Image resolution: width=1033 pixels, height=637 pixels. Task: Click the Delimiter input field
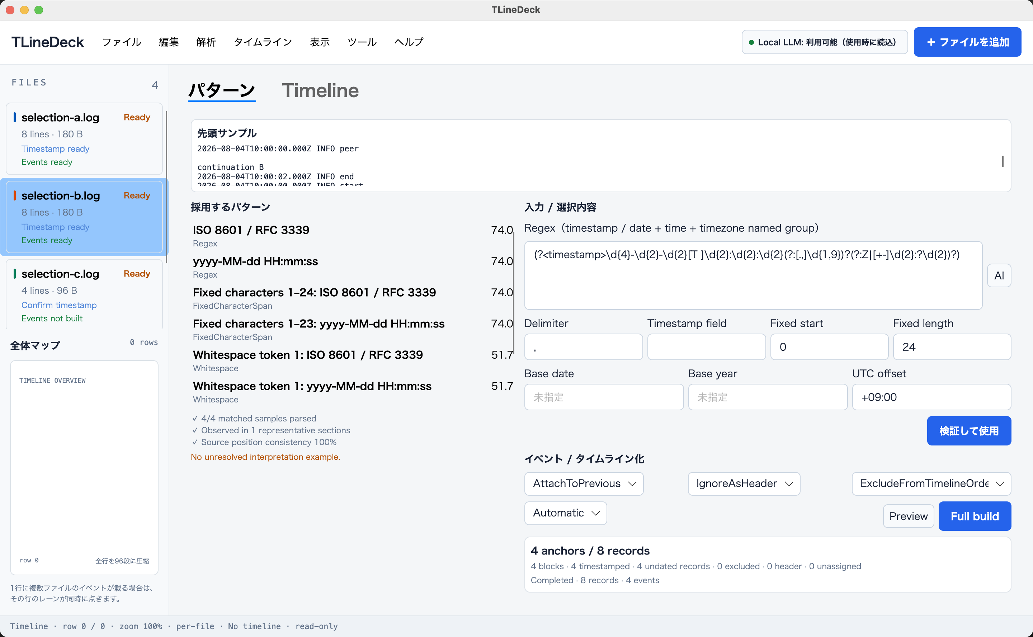coord(584,347)
